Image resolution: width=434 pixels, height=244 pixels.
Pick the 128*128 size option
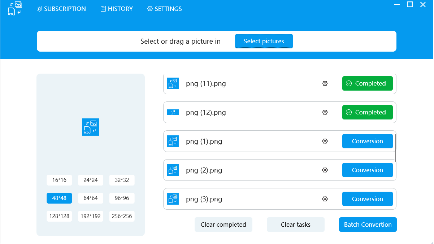(59, 216)
